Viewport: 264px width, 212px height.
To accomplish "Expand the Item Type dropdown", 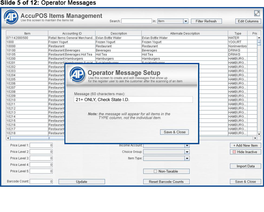I will pos(187,158).
